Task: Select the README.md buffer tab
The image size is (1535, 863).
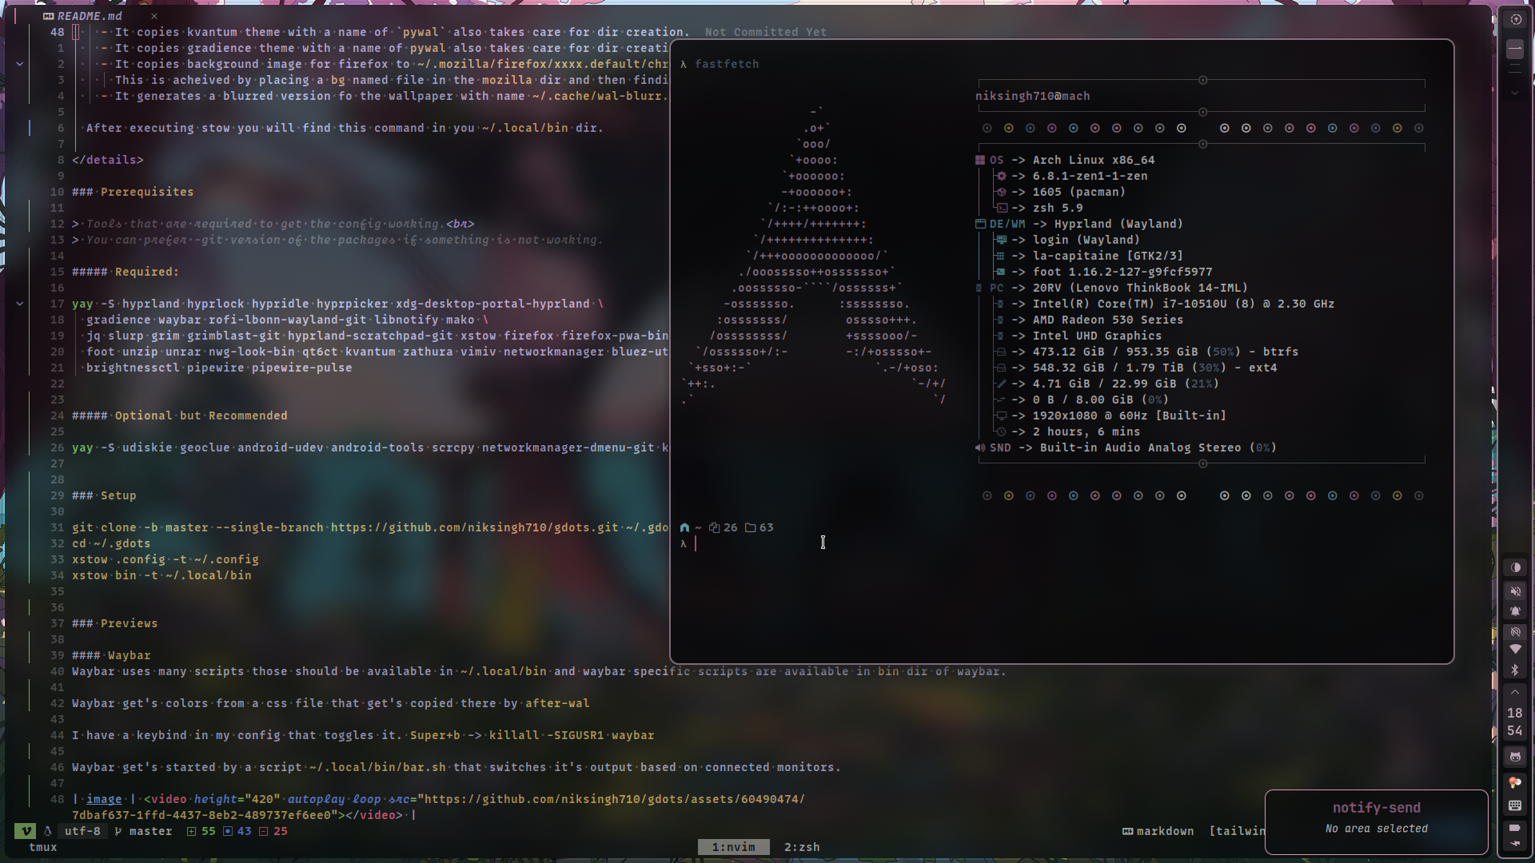Action: (83, 16)
